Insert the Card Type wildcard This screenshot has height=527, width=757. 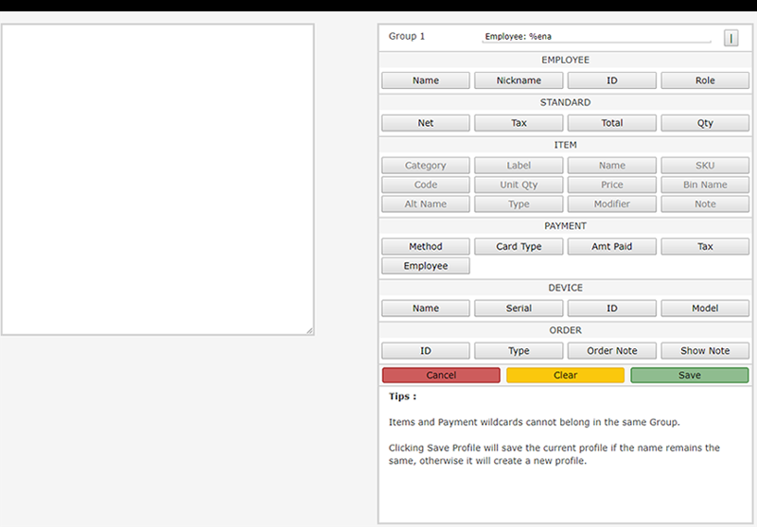coord(519,247)
